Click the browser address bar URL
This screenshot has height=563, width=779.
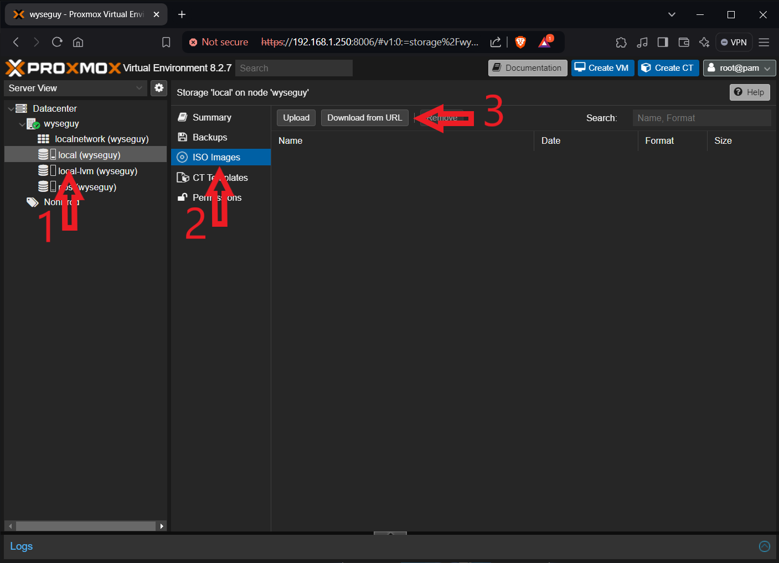tap(370, 42)
